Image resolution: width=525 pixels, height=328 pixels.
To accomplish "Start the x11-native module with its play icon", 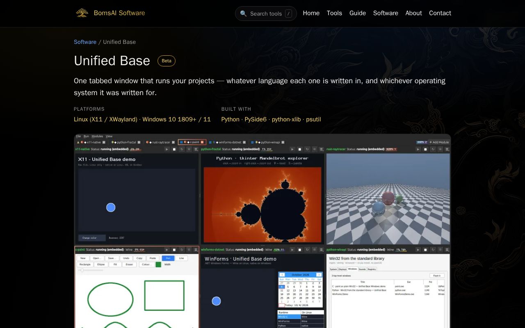I will [167, 149].
